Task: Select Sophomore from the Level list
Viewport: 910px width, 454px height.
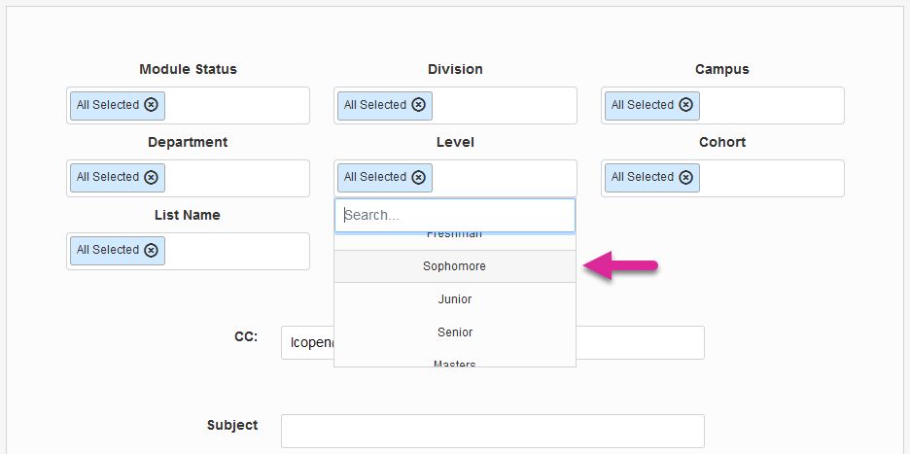Action: point(454,266)
